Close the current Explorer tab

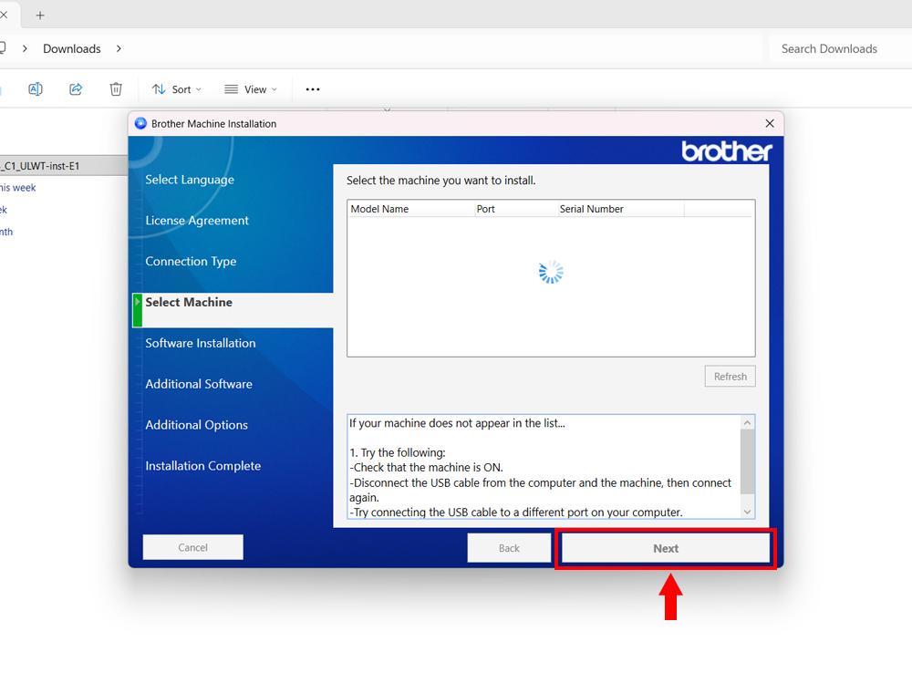pyautogui.click(x=4, y=15)
